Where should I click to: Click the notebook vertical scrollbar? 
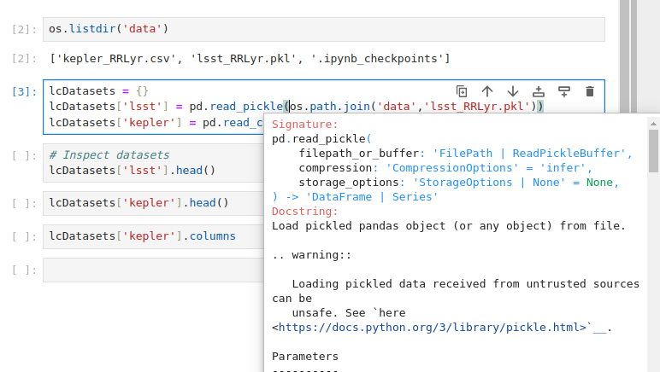pos(624,56)
